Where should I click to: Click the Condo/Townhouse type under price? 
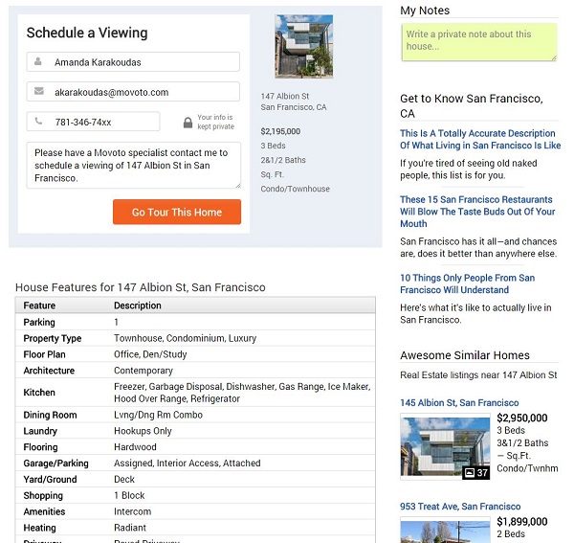point(295,189)
